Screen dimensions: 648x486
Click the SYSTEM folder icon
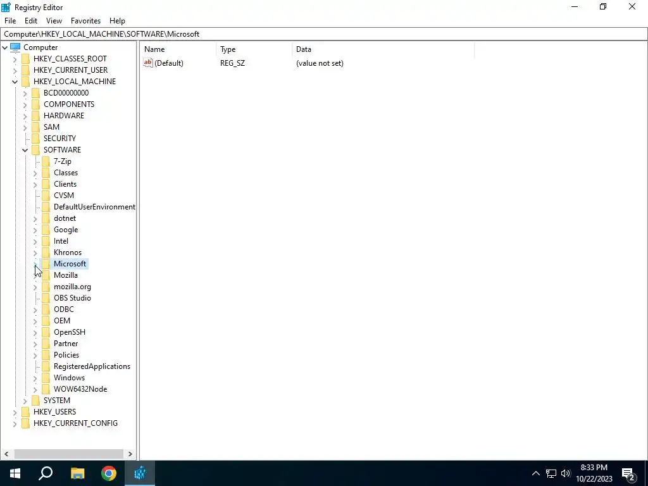click(36, 401)
